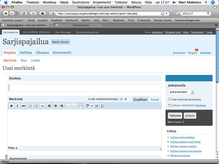Go forward with Firefox forward arrow

click(x=12, y=13)
